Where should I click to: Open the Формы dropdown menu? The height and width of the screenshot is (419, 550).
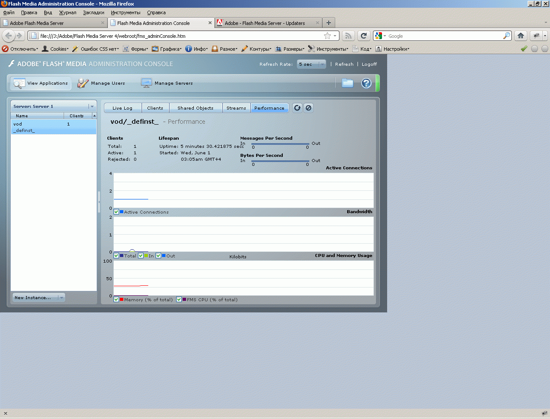pos(135,49)
